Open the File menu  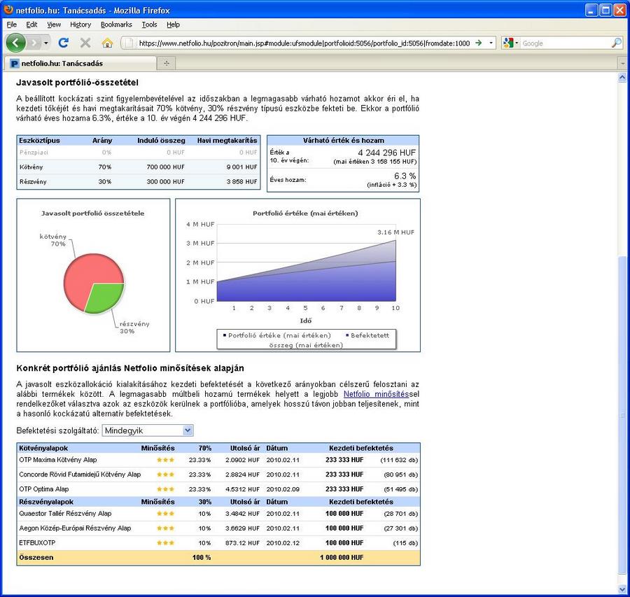[x=12, y=24]
